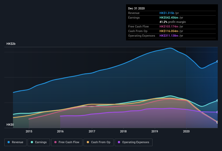Hide the Free Cash Flow series
Image resolution: width=222 pixels, height=151 pixels.
click(x=67, y=142)
